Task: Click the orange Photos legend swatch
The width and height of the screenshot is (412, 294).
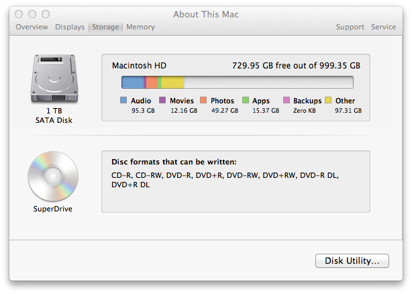Action: (x=203, y=101)
